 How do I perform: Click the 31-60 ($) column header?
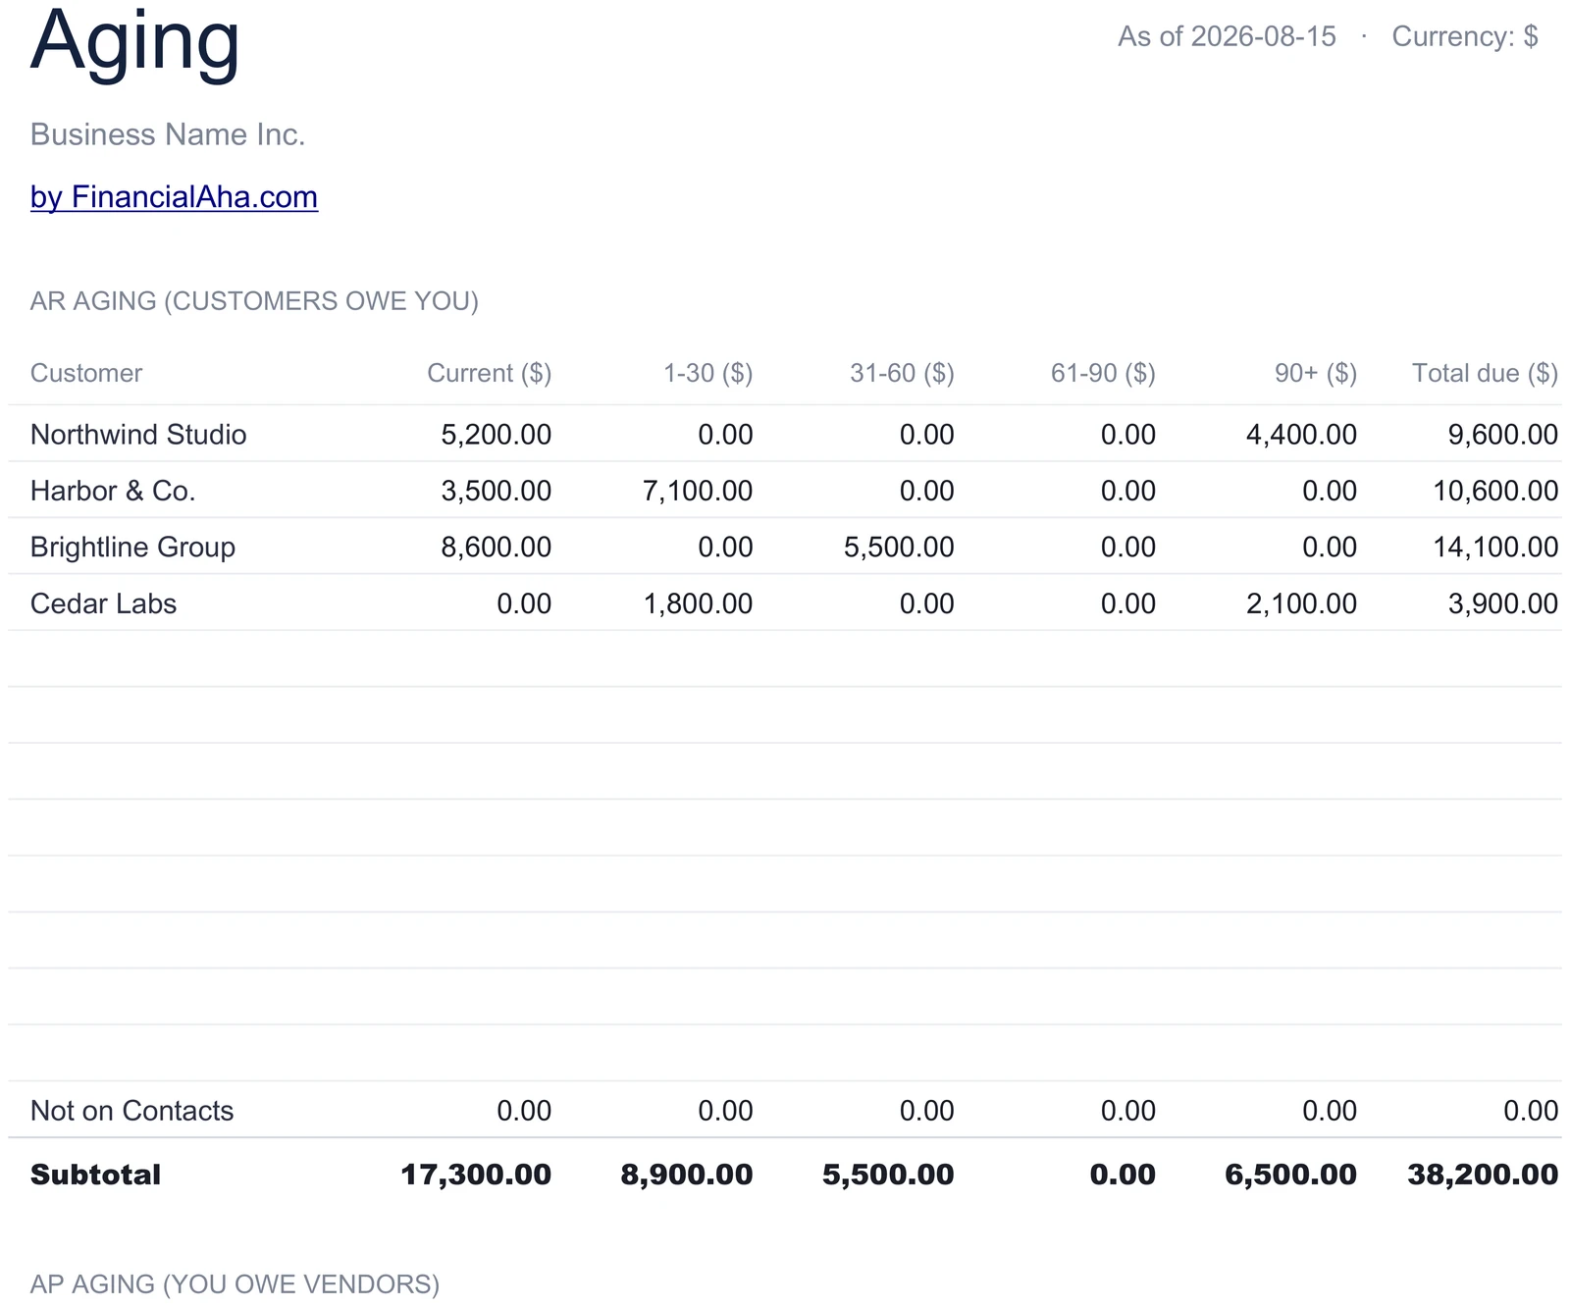point(902,373)
